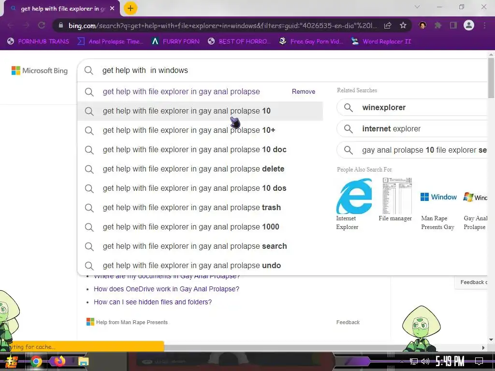Open the round avatar extension icon in toolbar
Image resolution: width=495 pixels, height=371 pixels.
(422, 25)
